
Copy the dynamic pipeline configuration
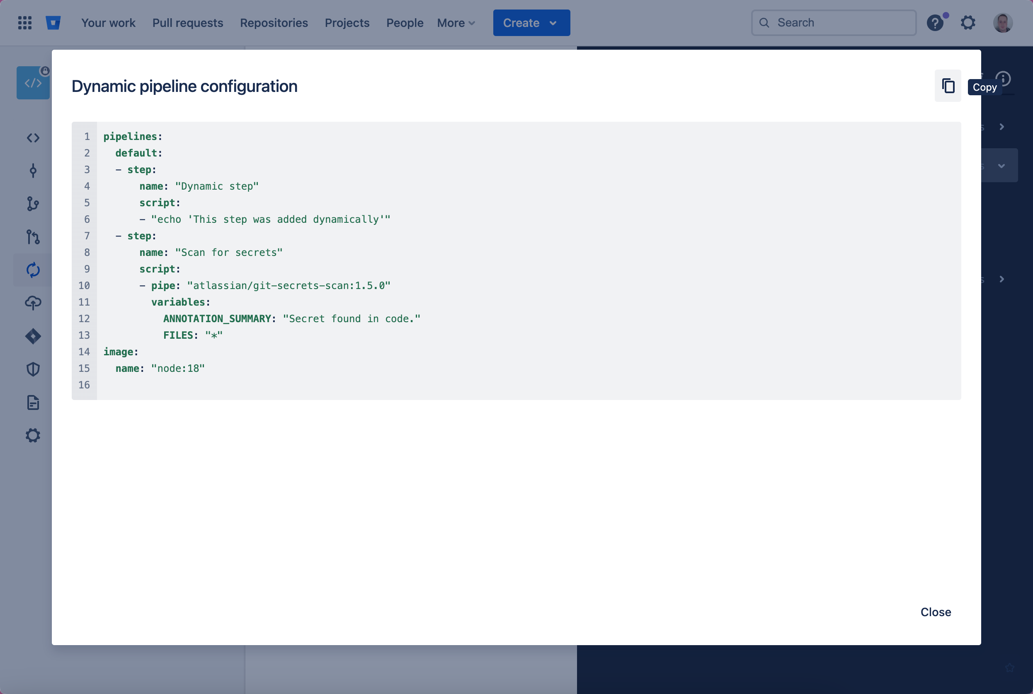tap(948, 85)
